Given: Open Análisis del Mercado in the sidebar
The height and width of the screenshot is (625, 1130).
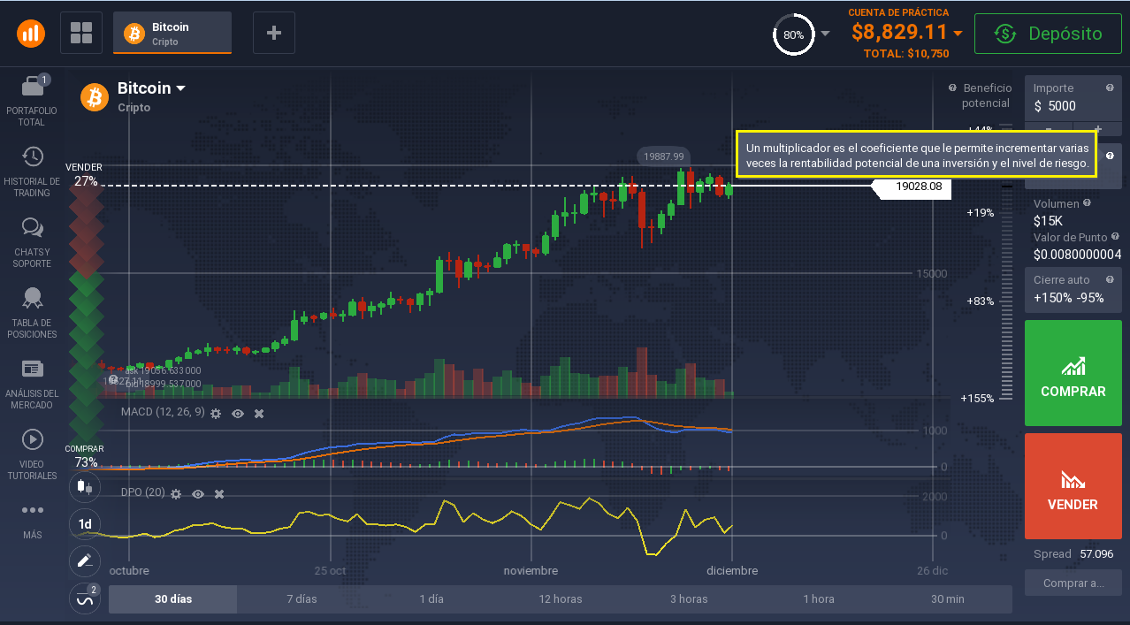Looking at the screenshot, I should click(32, 384).
